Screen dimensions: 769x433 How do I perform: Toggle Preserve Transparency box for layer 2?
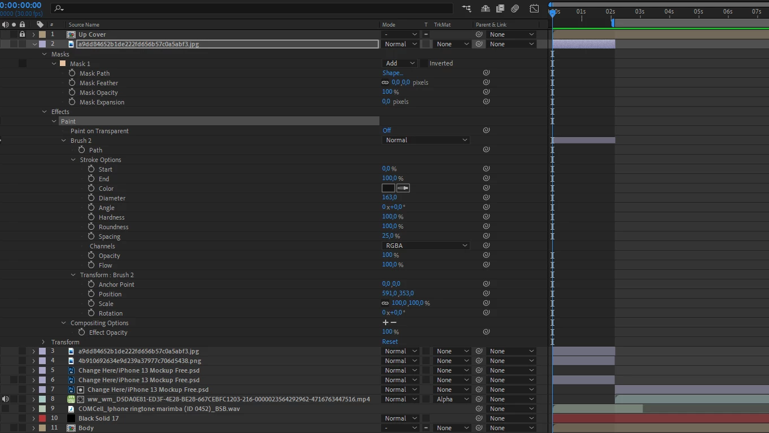click(426, 44)
